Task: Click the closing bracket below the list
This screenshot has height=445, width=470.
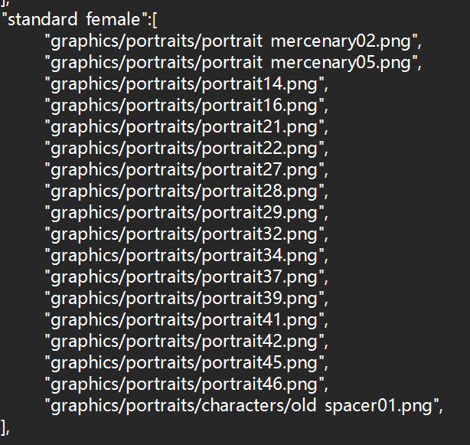Action: (x=5, y=426)
